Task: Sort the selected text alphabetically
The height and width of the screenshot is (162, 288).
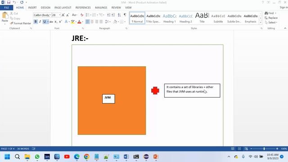Action: pyautogui.click(x=119, y=15)
